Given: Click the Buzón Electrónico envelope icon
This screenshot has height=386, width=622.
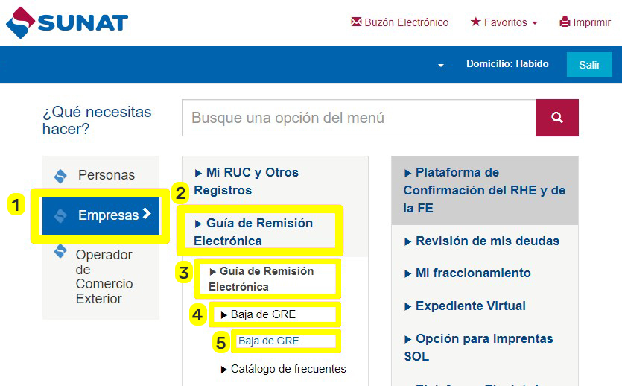Looking at the screenshot, I should [x=356, y=22].
